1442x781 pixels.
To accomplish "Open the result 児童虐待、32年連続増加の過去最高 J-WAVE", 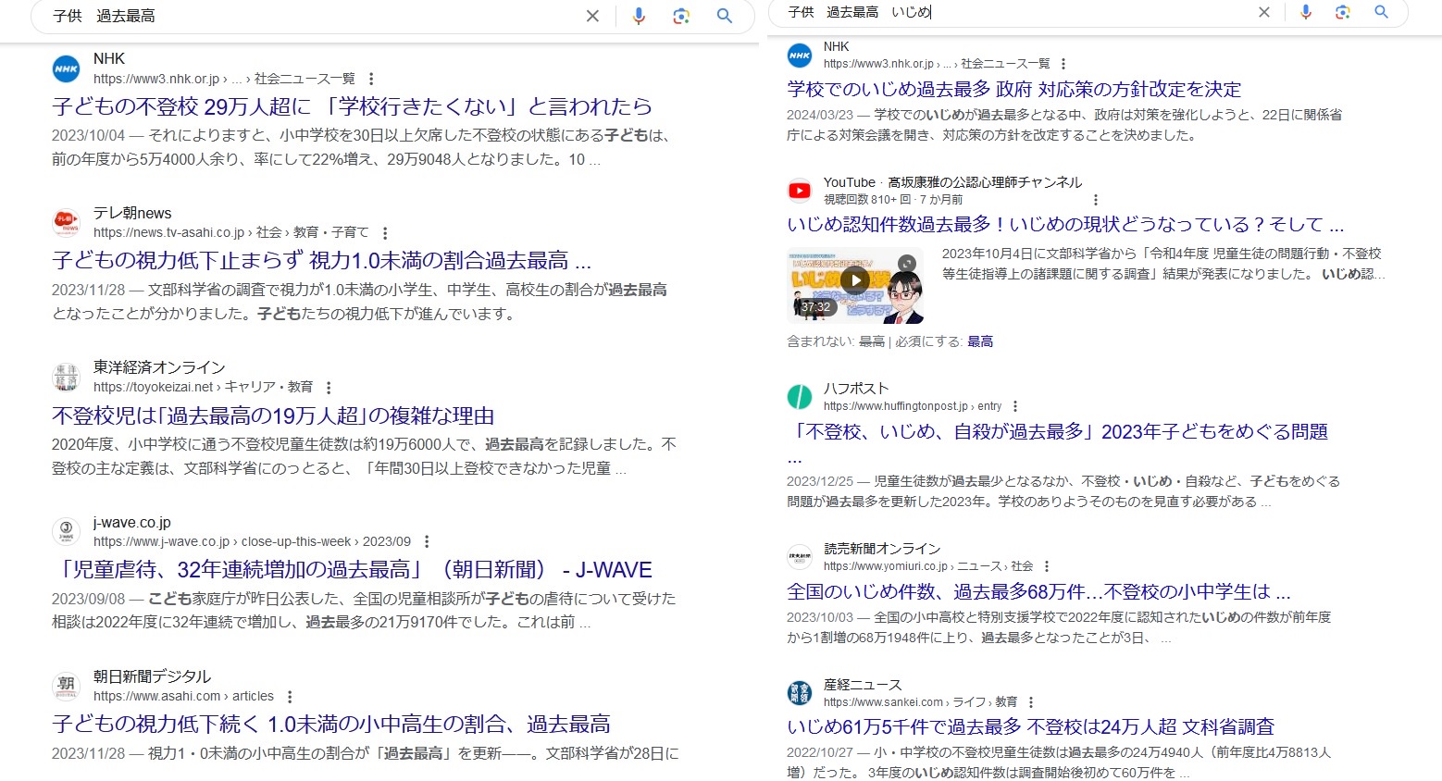I will click(x=353, y=570).
